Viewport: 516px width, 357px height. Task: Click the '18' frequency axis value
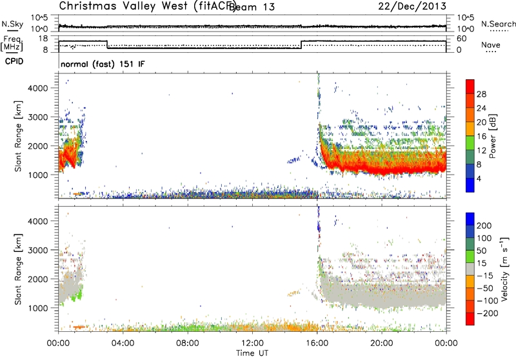[43, 39]
